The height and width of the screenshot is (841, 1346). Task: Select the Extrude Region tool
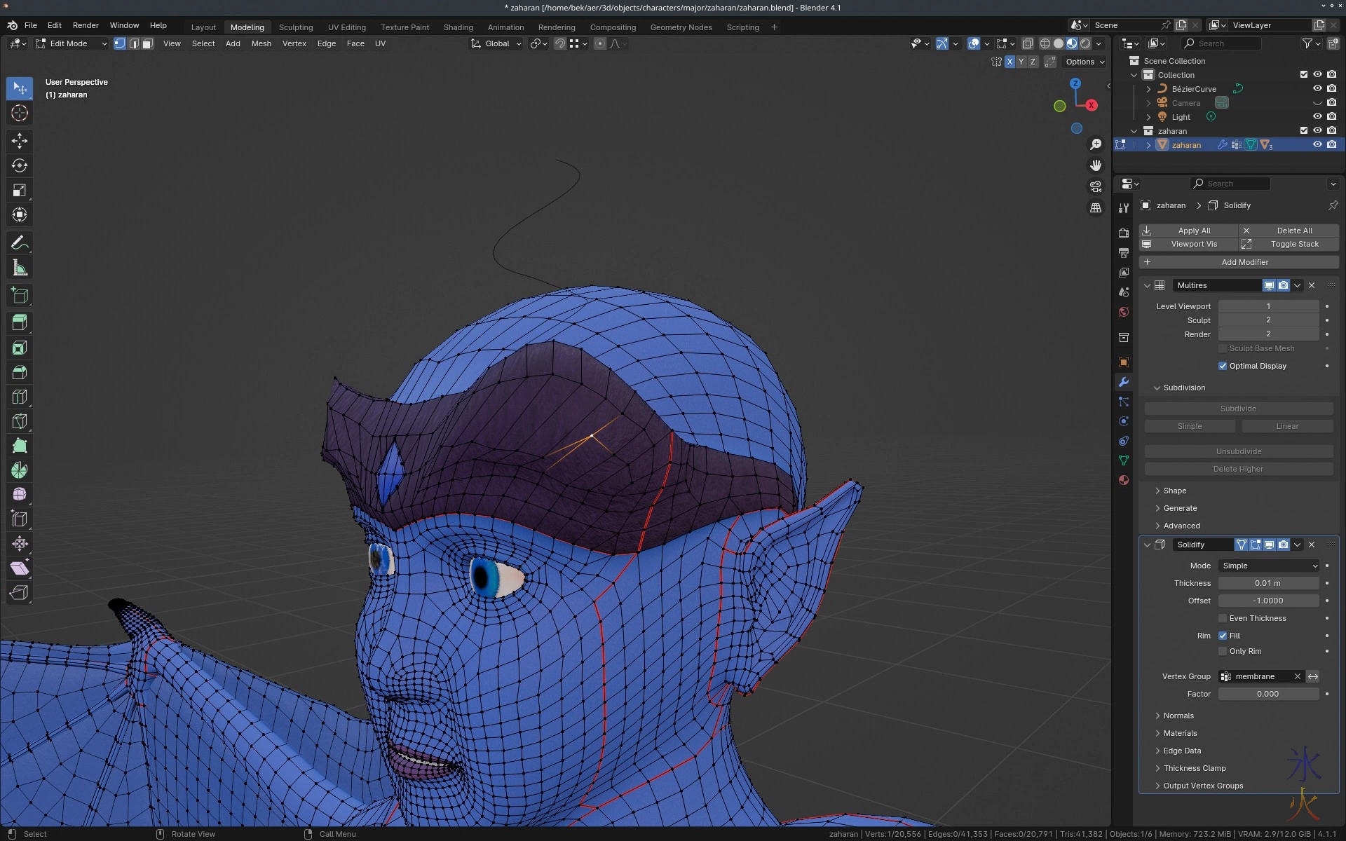(20, 323)
